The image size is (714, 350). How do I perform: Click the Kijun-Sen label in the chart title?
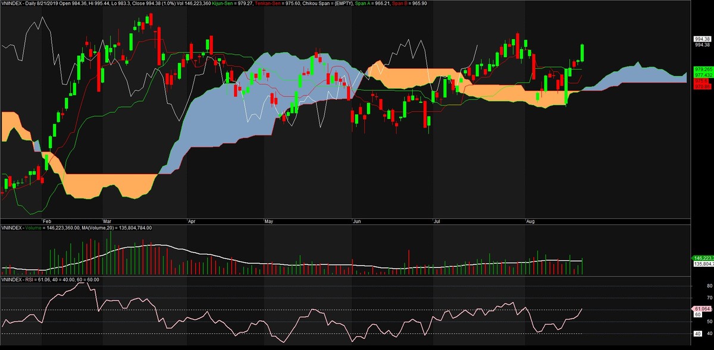tap(224, 4)
